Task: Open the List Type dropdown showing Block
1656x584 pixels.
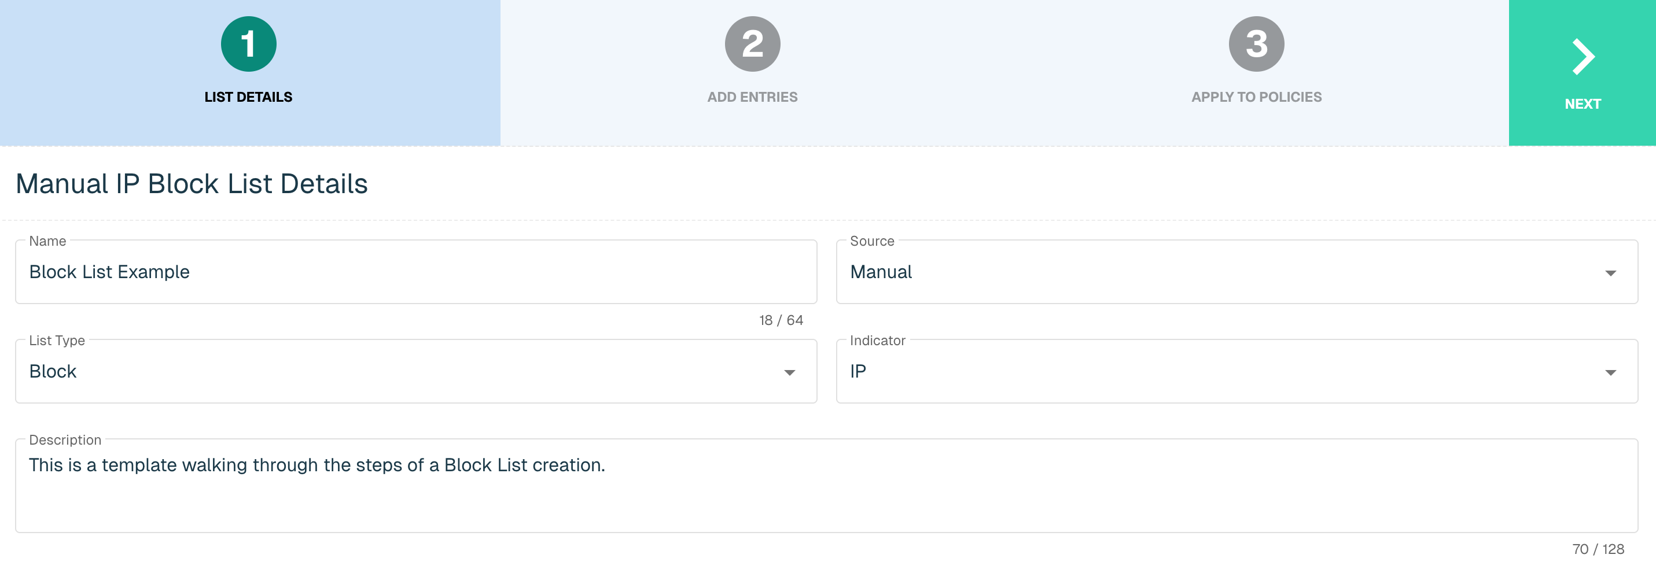Action: coord(416,371)
